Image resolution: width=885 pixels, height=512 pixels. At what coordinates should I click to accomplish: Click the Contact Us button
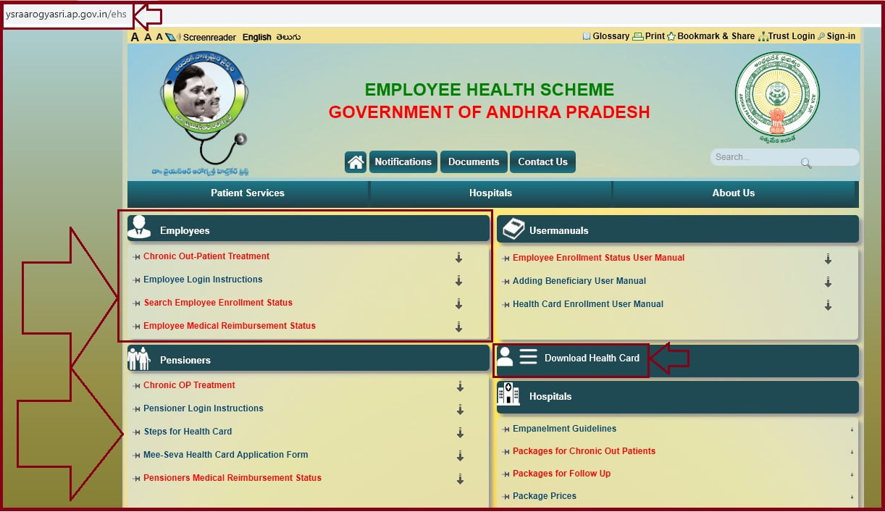click(542, 161)
